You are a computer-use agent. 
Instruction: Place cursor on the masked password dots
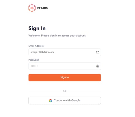point(34,66)
